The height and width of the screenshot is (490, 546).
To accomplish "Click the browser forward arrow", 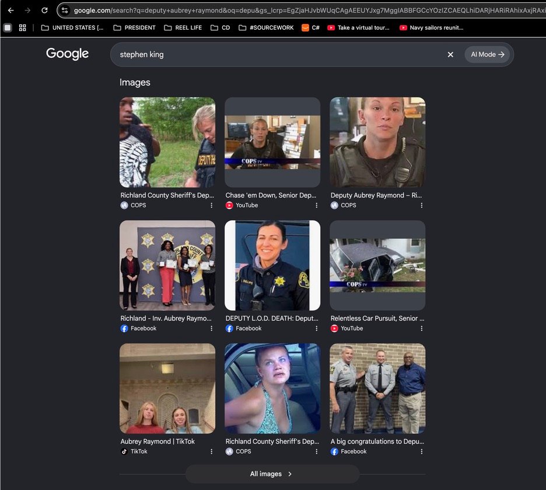I will (27, 11).
